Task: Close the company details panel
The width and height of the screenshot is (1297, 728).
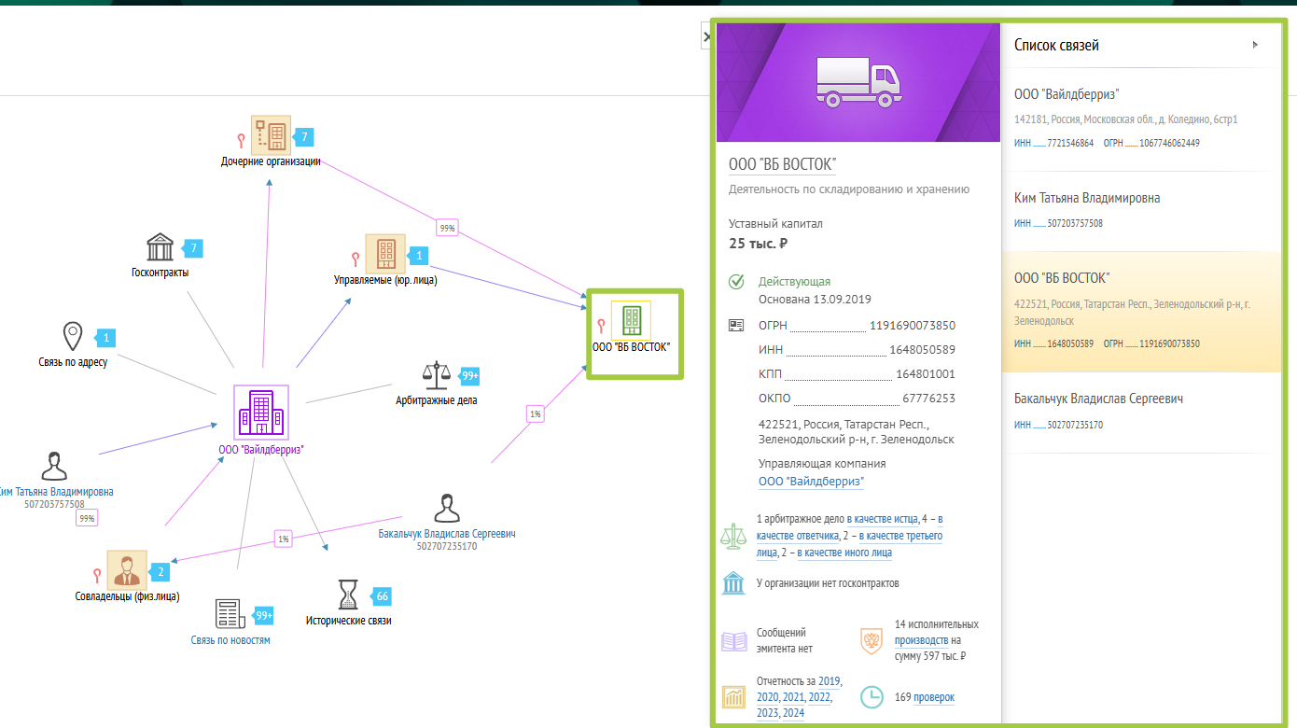Action: [706, 36]
